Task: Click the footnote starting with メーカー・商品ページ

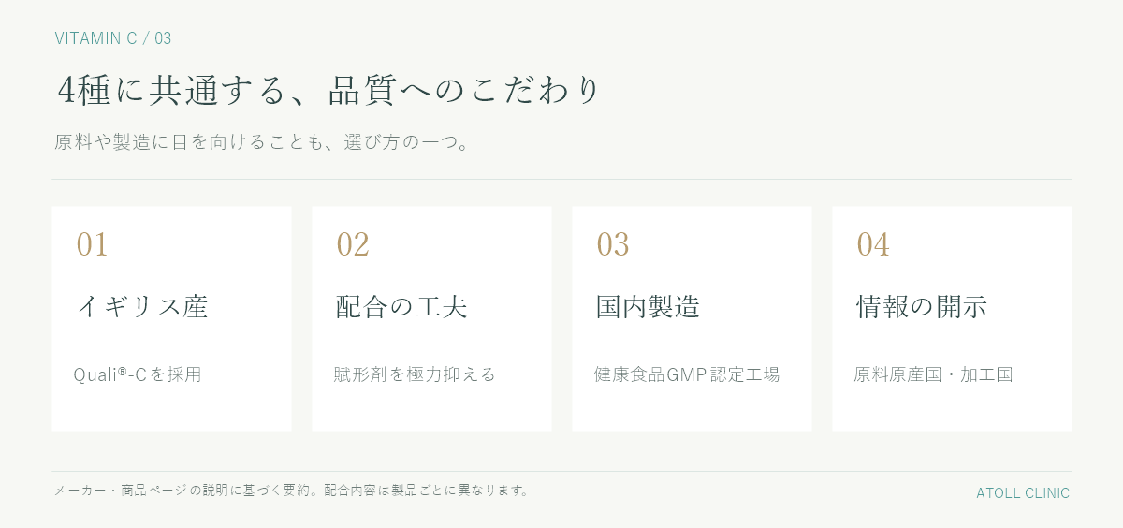Action: point(292,490)
